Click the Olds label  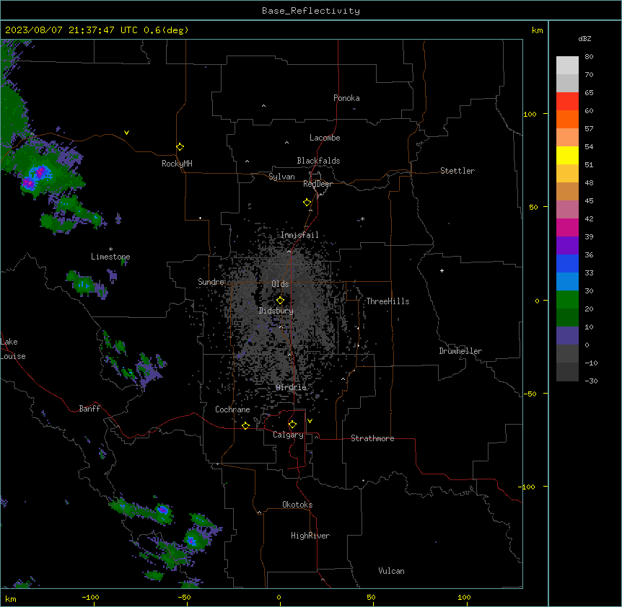(x=280, y=284)
